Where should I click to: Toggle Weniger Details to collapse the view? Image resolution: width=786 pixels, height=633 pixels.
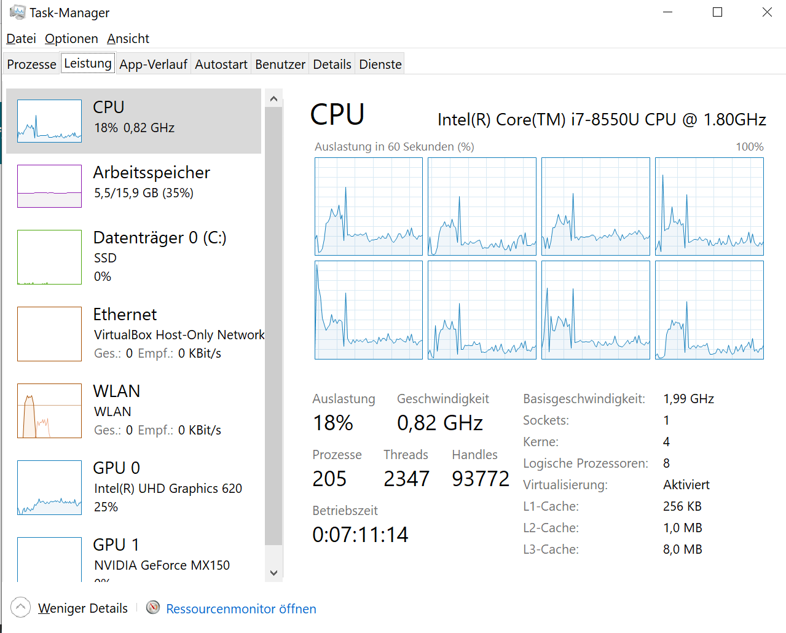point(82,608)
